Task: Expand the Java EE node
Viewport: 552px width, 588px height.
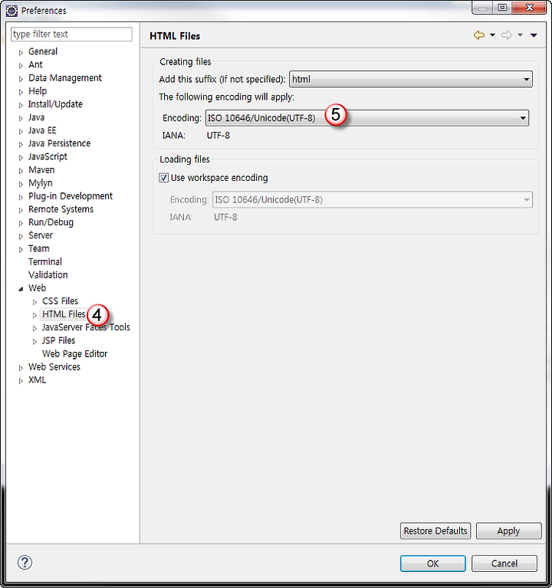Action: tap(21, 131)
